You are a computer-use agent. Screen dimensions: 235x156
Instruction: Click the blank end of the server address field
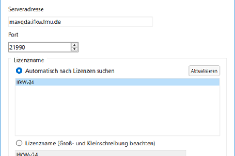tap(129, 22)
